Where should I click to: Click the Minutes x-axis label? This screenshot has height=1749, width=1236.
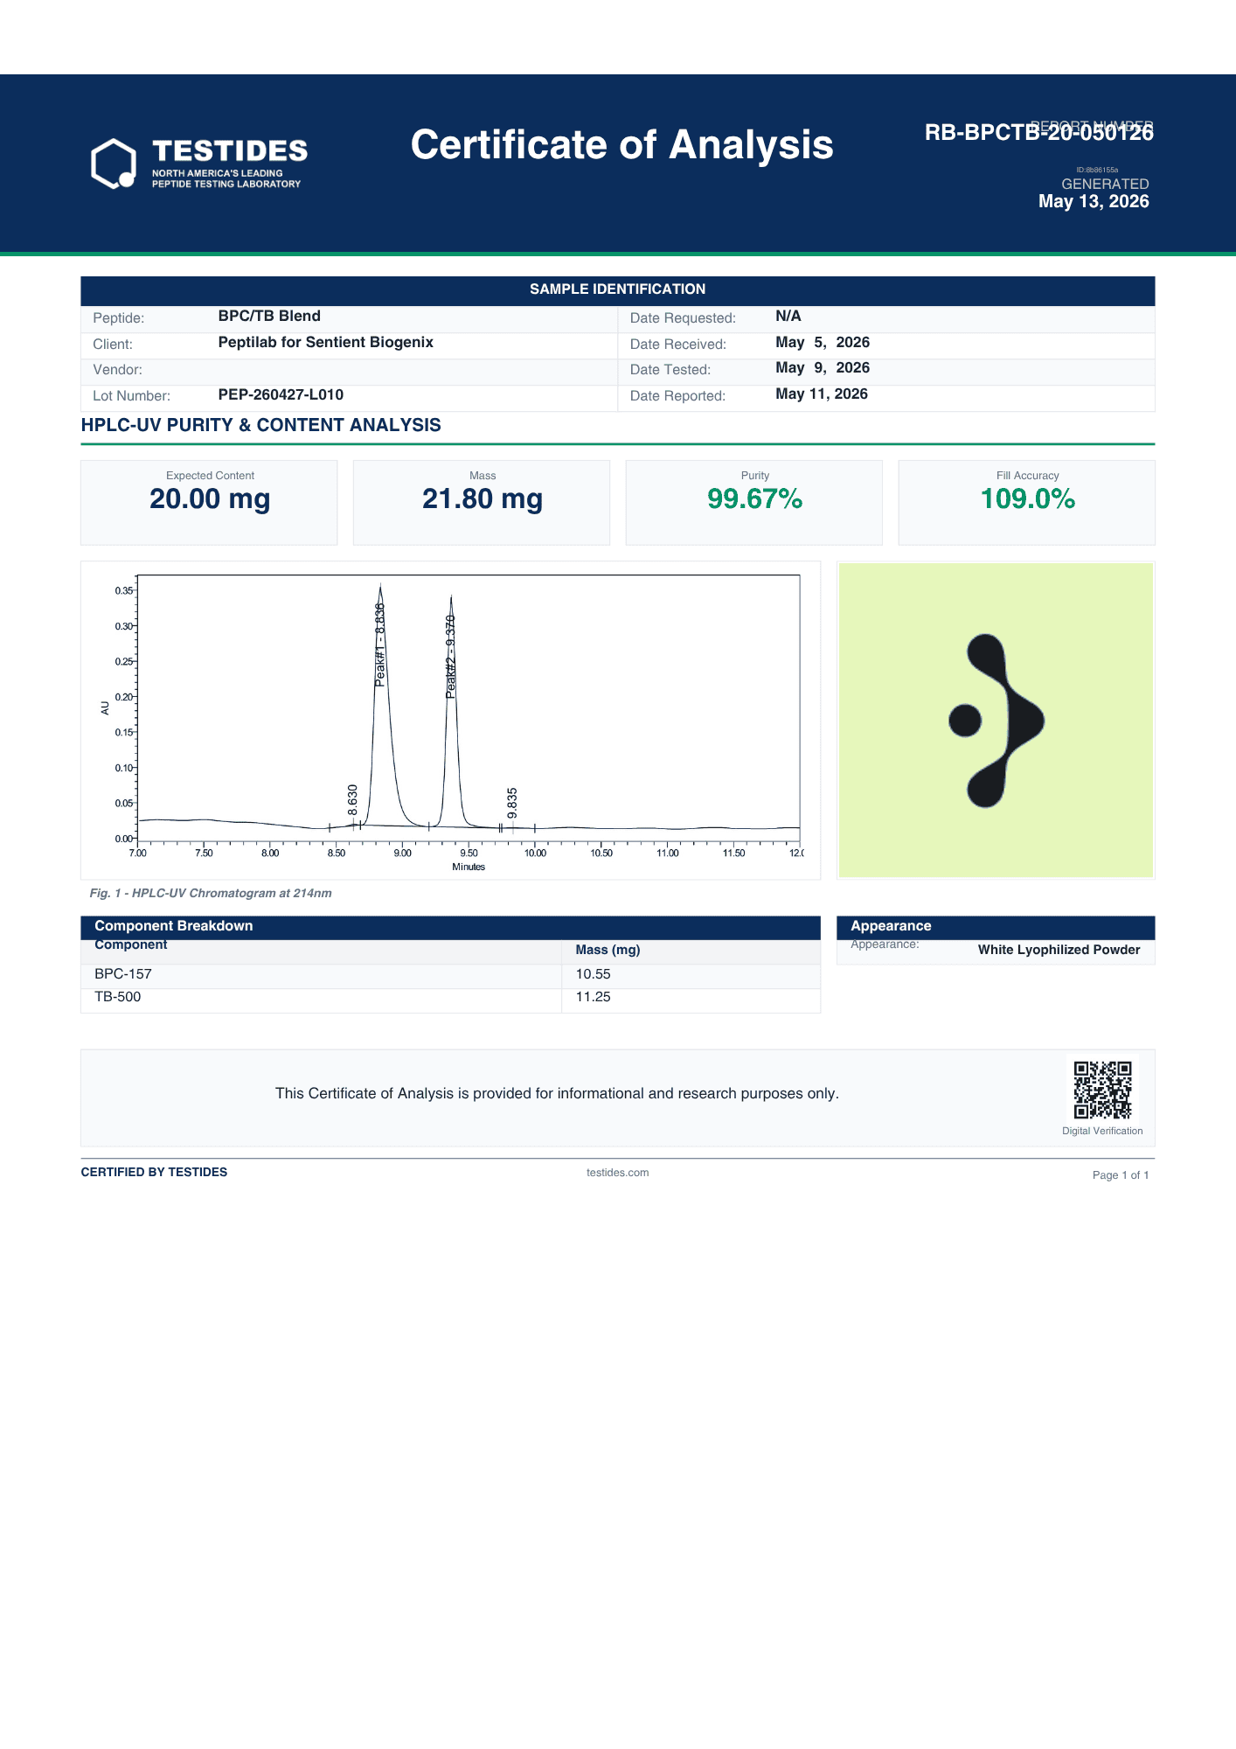click(x=469, y=867)
